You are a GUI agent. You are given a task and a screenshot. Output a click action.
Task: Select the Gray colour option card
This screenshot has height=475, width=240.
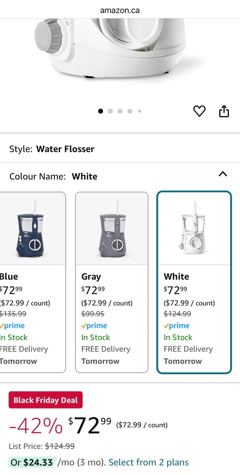[x=112, y=282]
